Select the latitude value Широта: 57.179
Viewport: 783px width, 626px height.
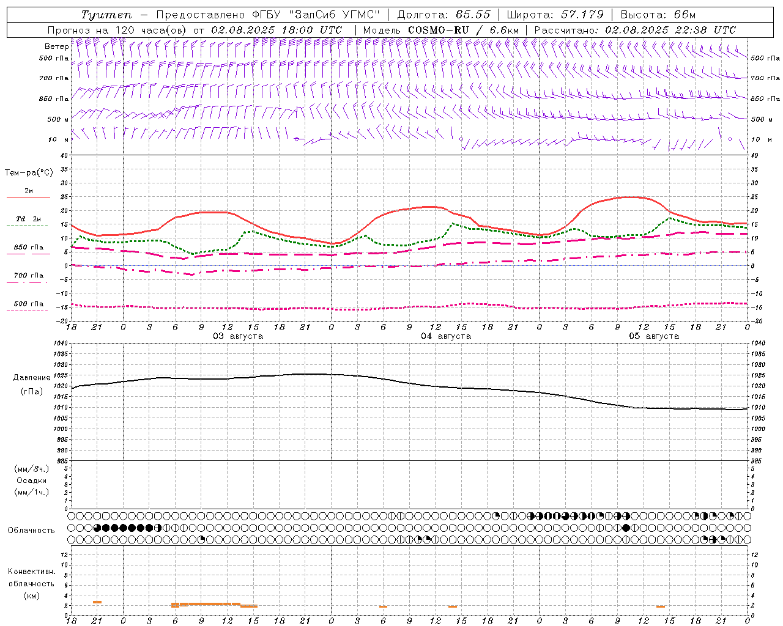tap(555, 15)
